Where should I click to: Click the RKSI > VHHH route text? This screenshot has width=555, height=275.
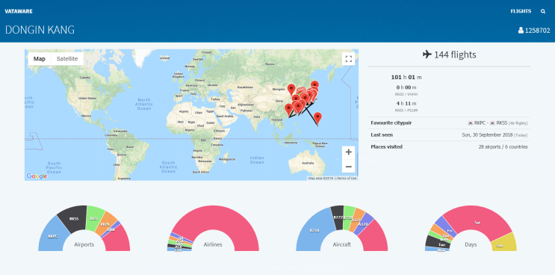click(406, 94)
